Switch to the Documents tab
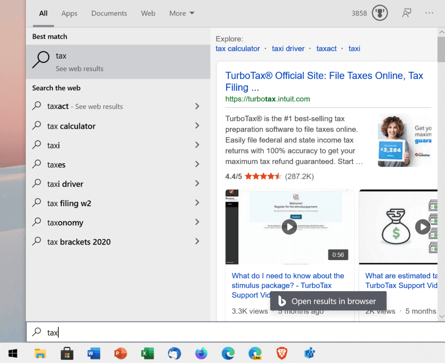This screenshot has height=363, width=445. click(x=109, y=13)
